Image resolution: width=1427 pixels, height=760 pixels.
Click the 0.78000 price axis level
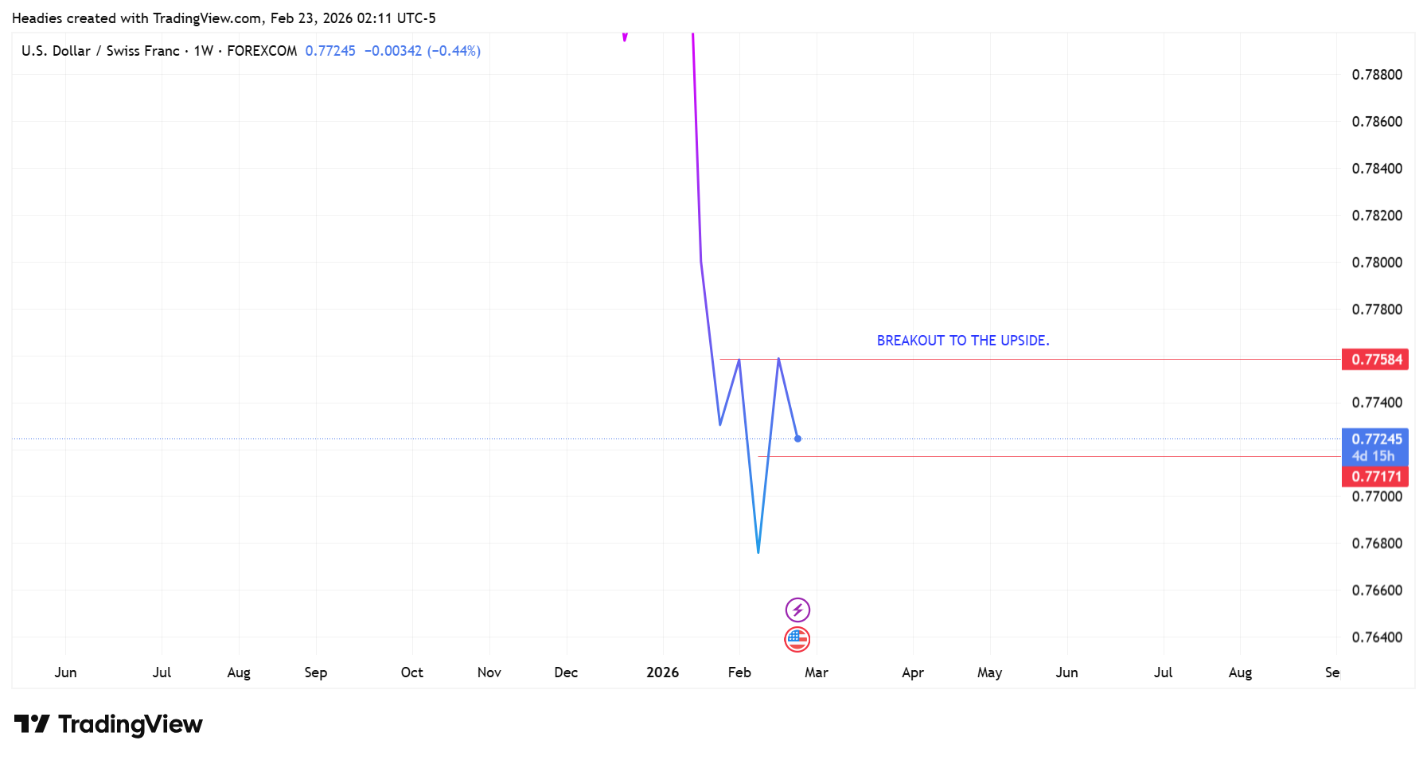tap(1377, 263)
